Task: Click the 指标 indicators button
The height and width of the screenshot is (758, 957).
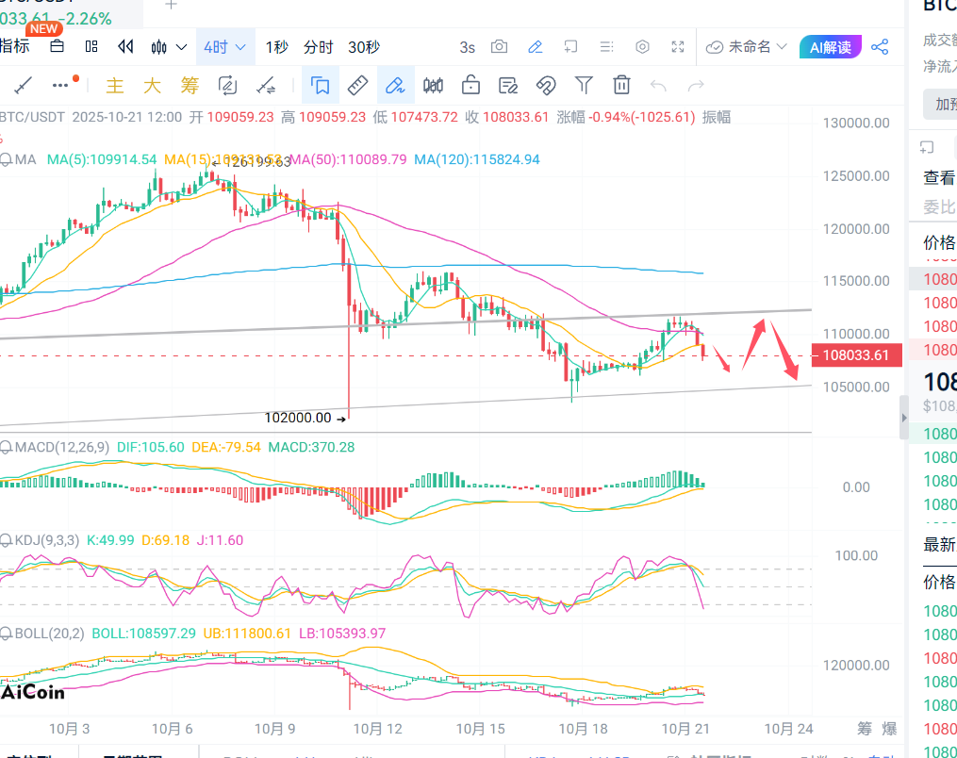Action: click(14, 46)
